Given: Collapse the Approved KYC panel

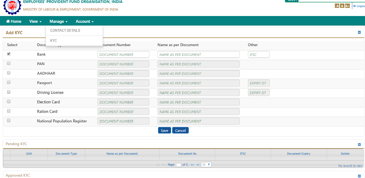Looking at the screenshot, I should point(359,176).
